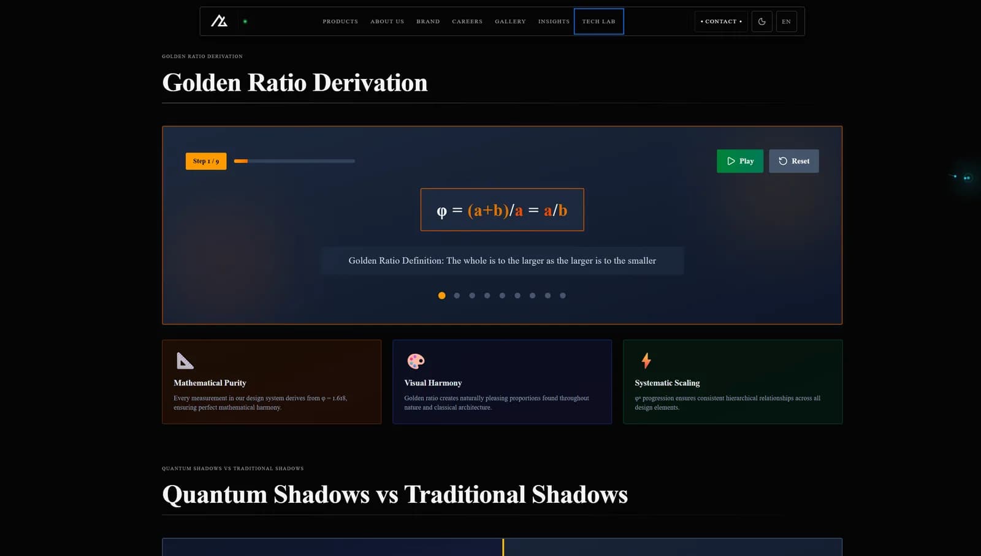Go to the About Us page
This screenshot has height=556, width=981.
tap(387, 21)
